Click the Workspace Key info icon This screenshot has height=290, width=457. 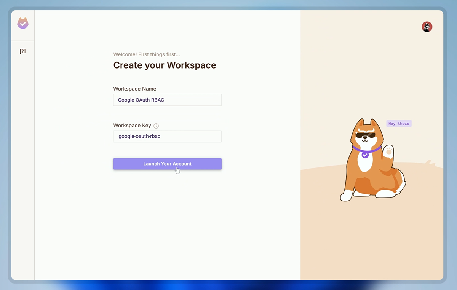pos(156,126)
